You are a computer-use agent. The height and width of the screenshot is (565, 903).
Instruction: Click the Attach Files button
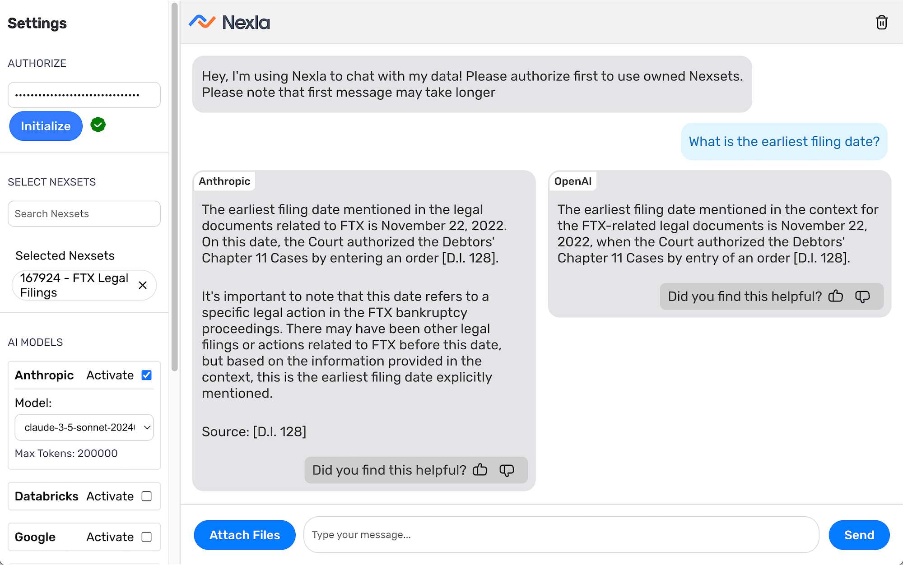click(245, 535)
